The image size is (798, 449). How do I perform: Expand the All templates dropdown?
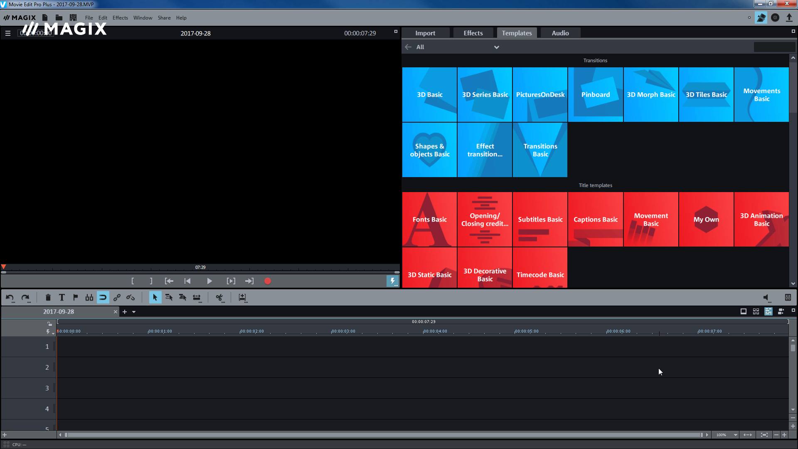pyautogui.click(x=496, y=47)
